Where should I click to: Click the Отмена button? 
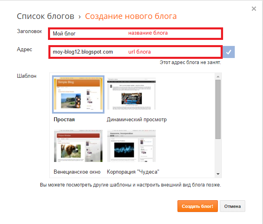[x=232, y=206]
